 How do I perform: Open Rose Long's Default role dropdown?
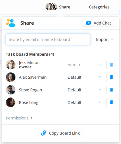coord(84,102)
